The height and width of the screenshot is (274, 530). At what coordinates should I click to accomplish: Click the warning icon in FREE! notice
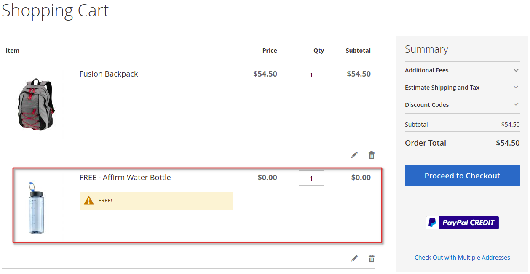coord(89,200)
